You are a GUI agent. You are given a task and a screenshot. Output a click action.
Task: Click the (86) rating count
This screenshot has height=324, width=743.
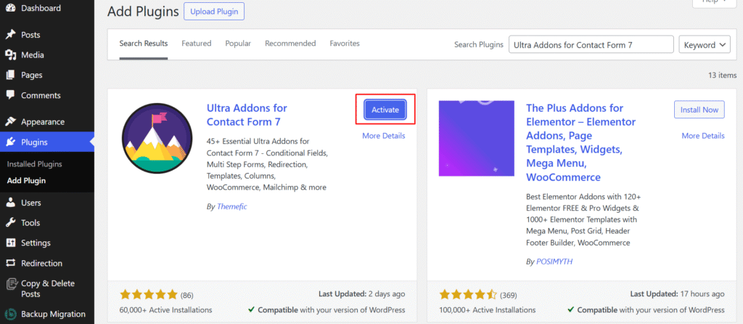[x=186, y=295]
